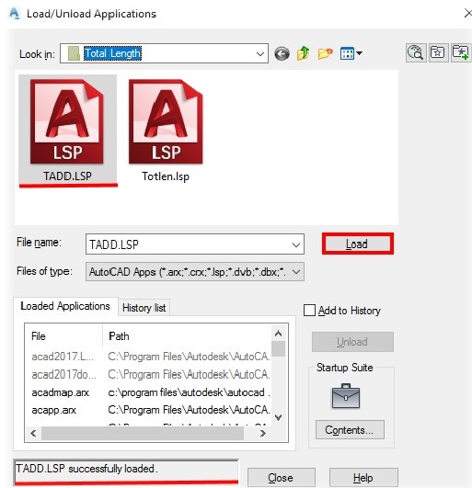Open the Files of type dropdown
The height and width of the screenshot is (488, 472).
(x=195, y=272)
